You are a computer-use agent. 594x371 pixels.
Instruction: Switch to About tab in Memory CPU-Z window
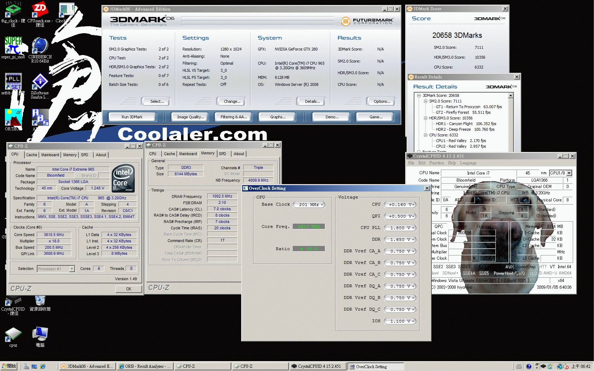click(x=239, y=154)
